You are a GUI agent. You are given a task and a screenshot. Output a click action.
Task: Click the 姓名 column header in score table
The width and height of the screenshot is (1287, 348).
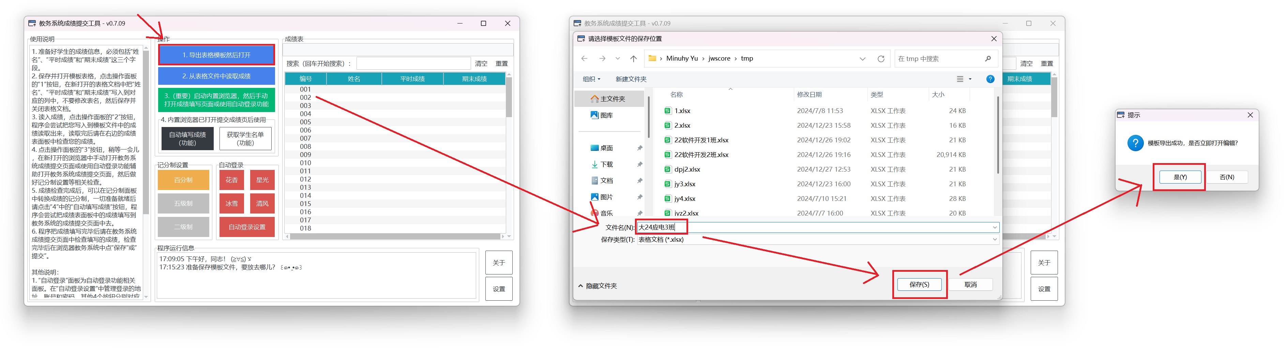354,79
